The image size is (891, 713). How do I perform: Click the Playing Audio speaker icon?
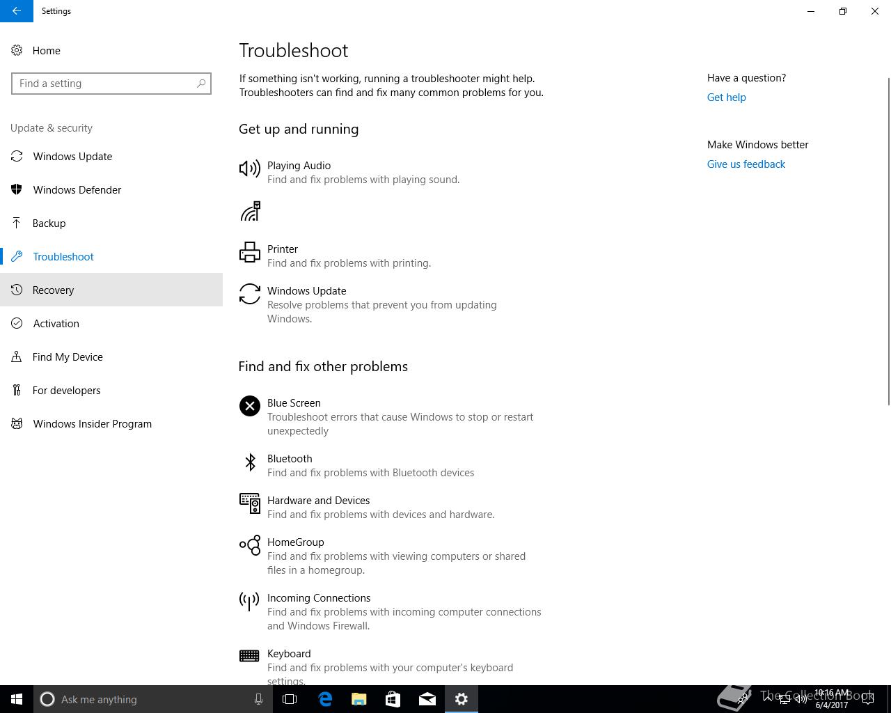(x=249, y=169)
